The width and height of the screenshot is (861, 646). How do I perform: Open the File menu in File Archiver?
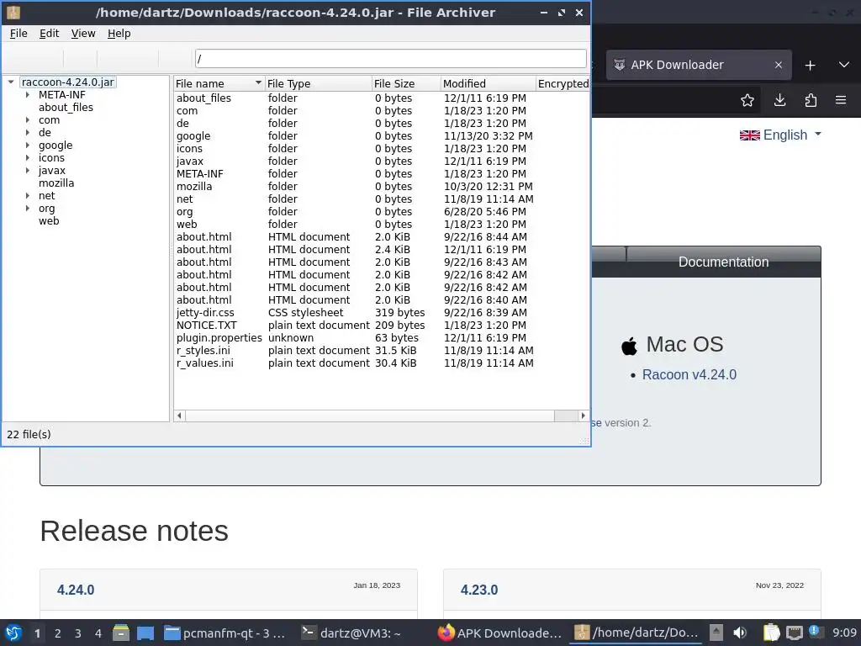click(18, 34)
